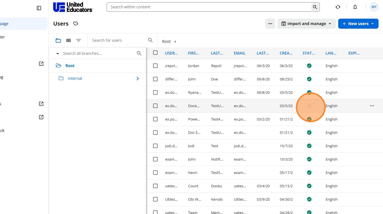Viewport: 383px width, 214px height.
Task: Toggle the branch search dropdown triangle
Action: [58, 53]
